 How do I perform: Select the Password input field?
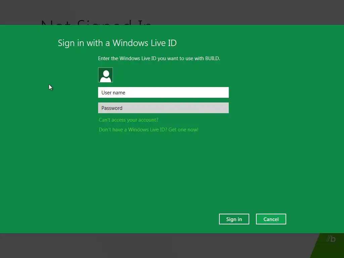click(163, 108)
